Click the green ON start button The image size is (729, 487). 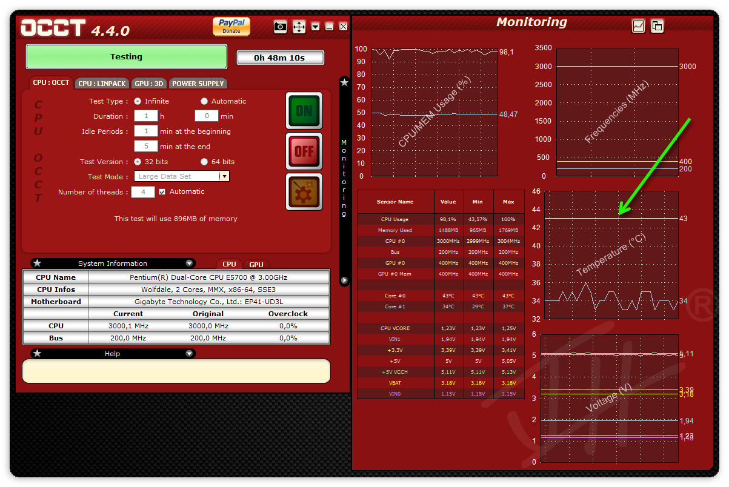304,111
